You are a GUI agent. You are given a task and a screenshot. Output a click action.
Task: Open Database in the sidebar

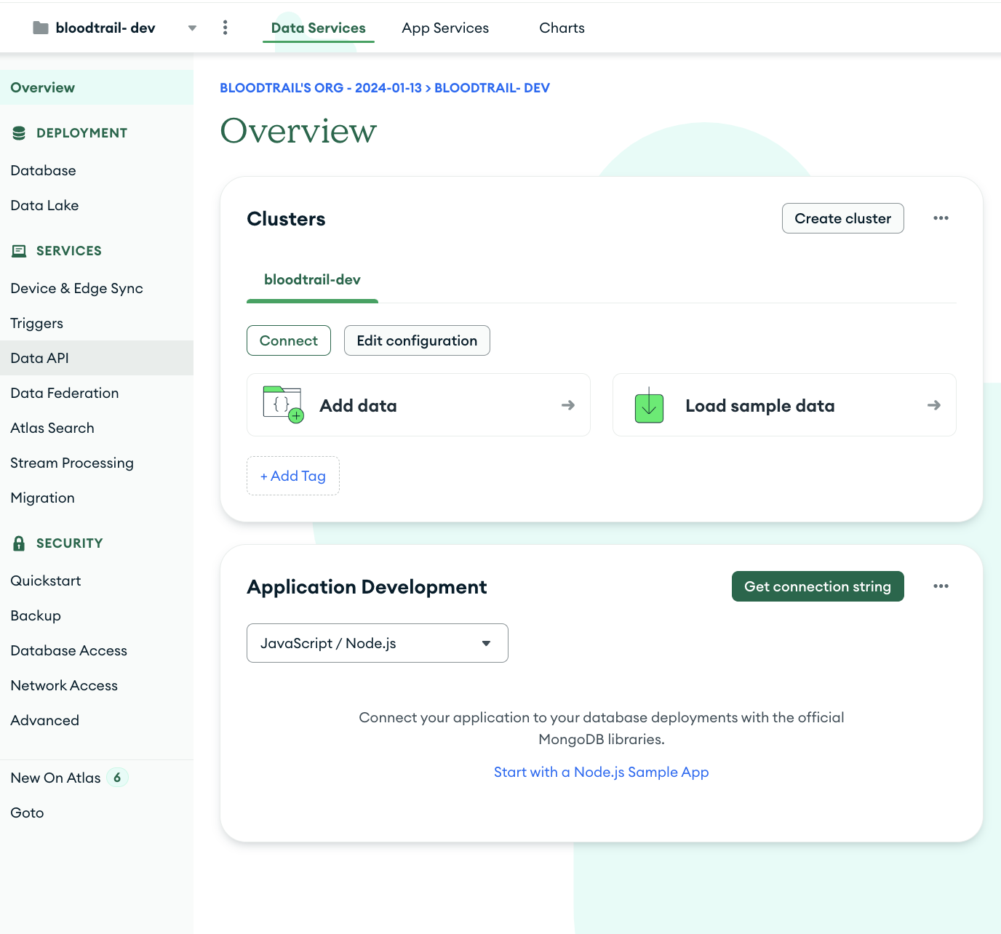point(44,170)
